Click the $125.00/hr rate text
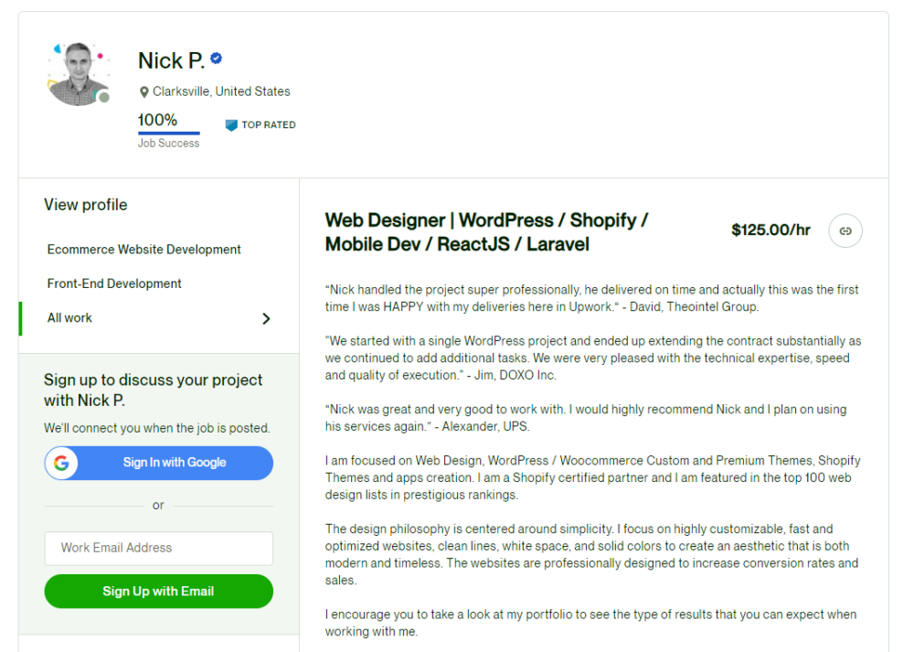 [771, 230]
